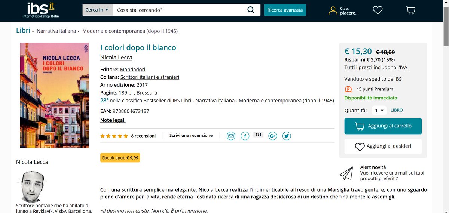Viewport: 449px width, 213px height.
Task: Click the price € 15,30
Action: 358,51
